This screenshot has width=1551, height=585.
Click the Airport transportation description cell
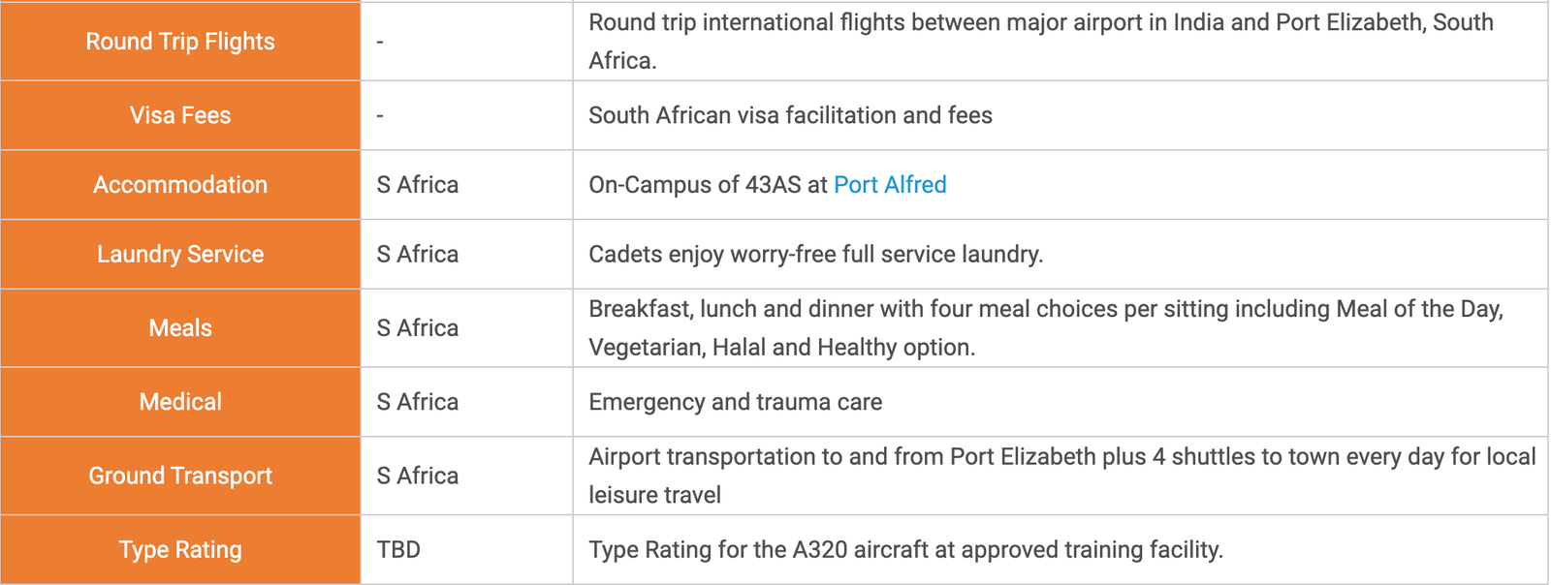(1060, 476)
